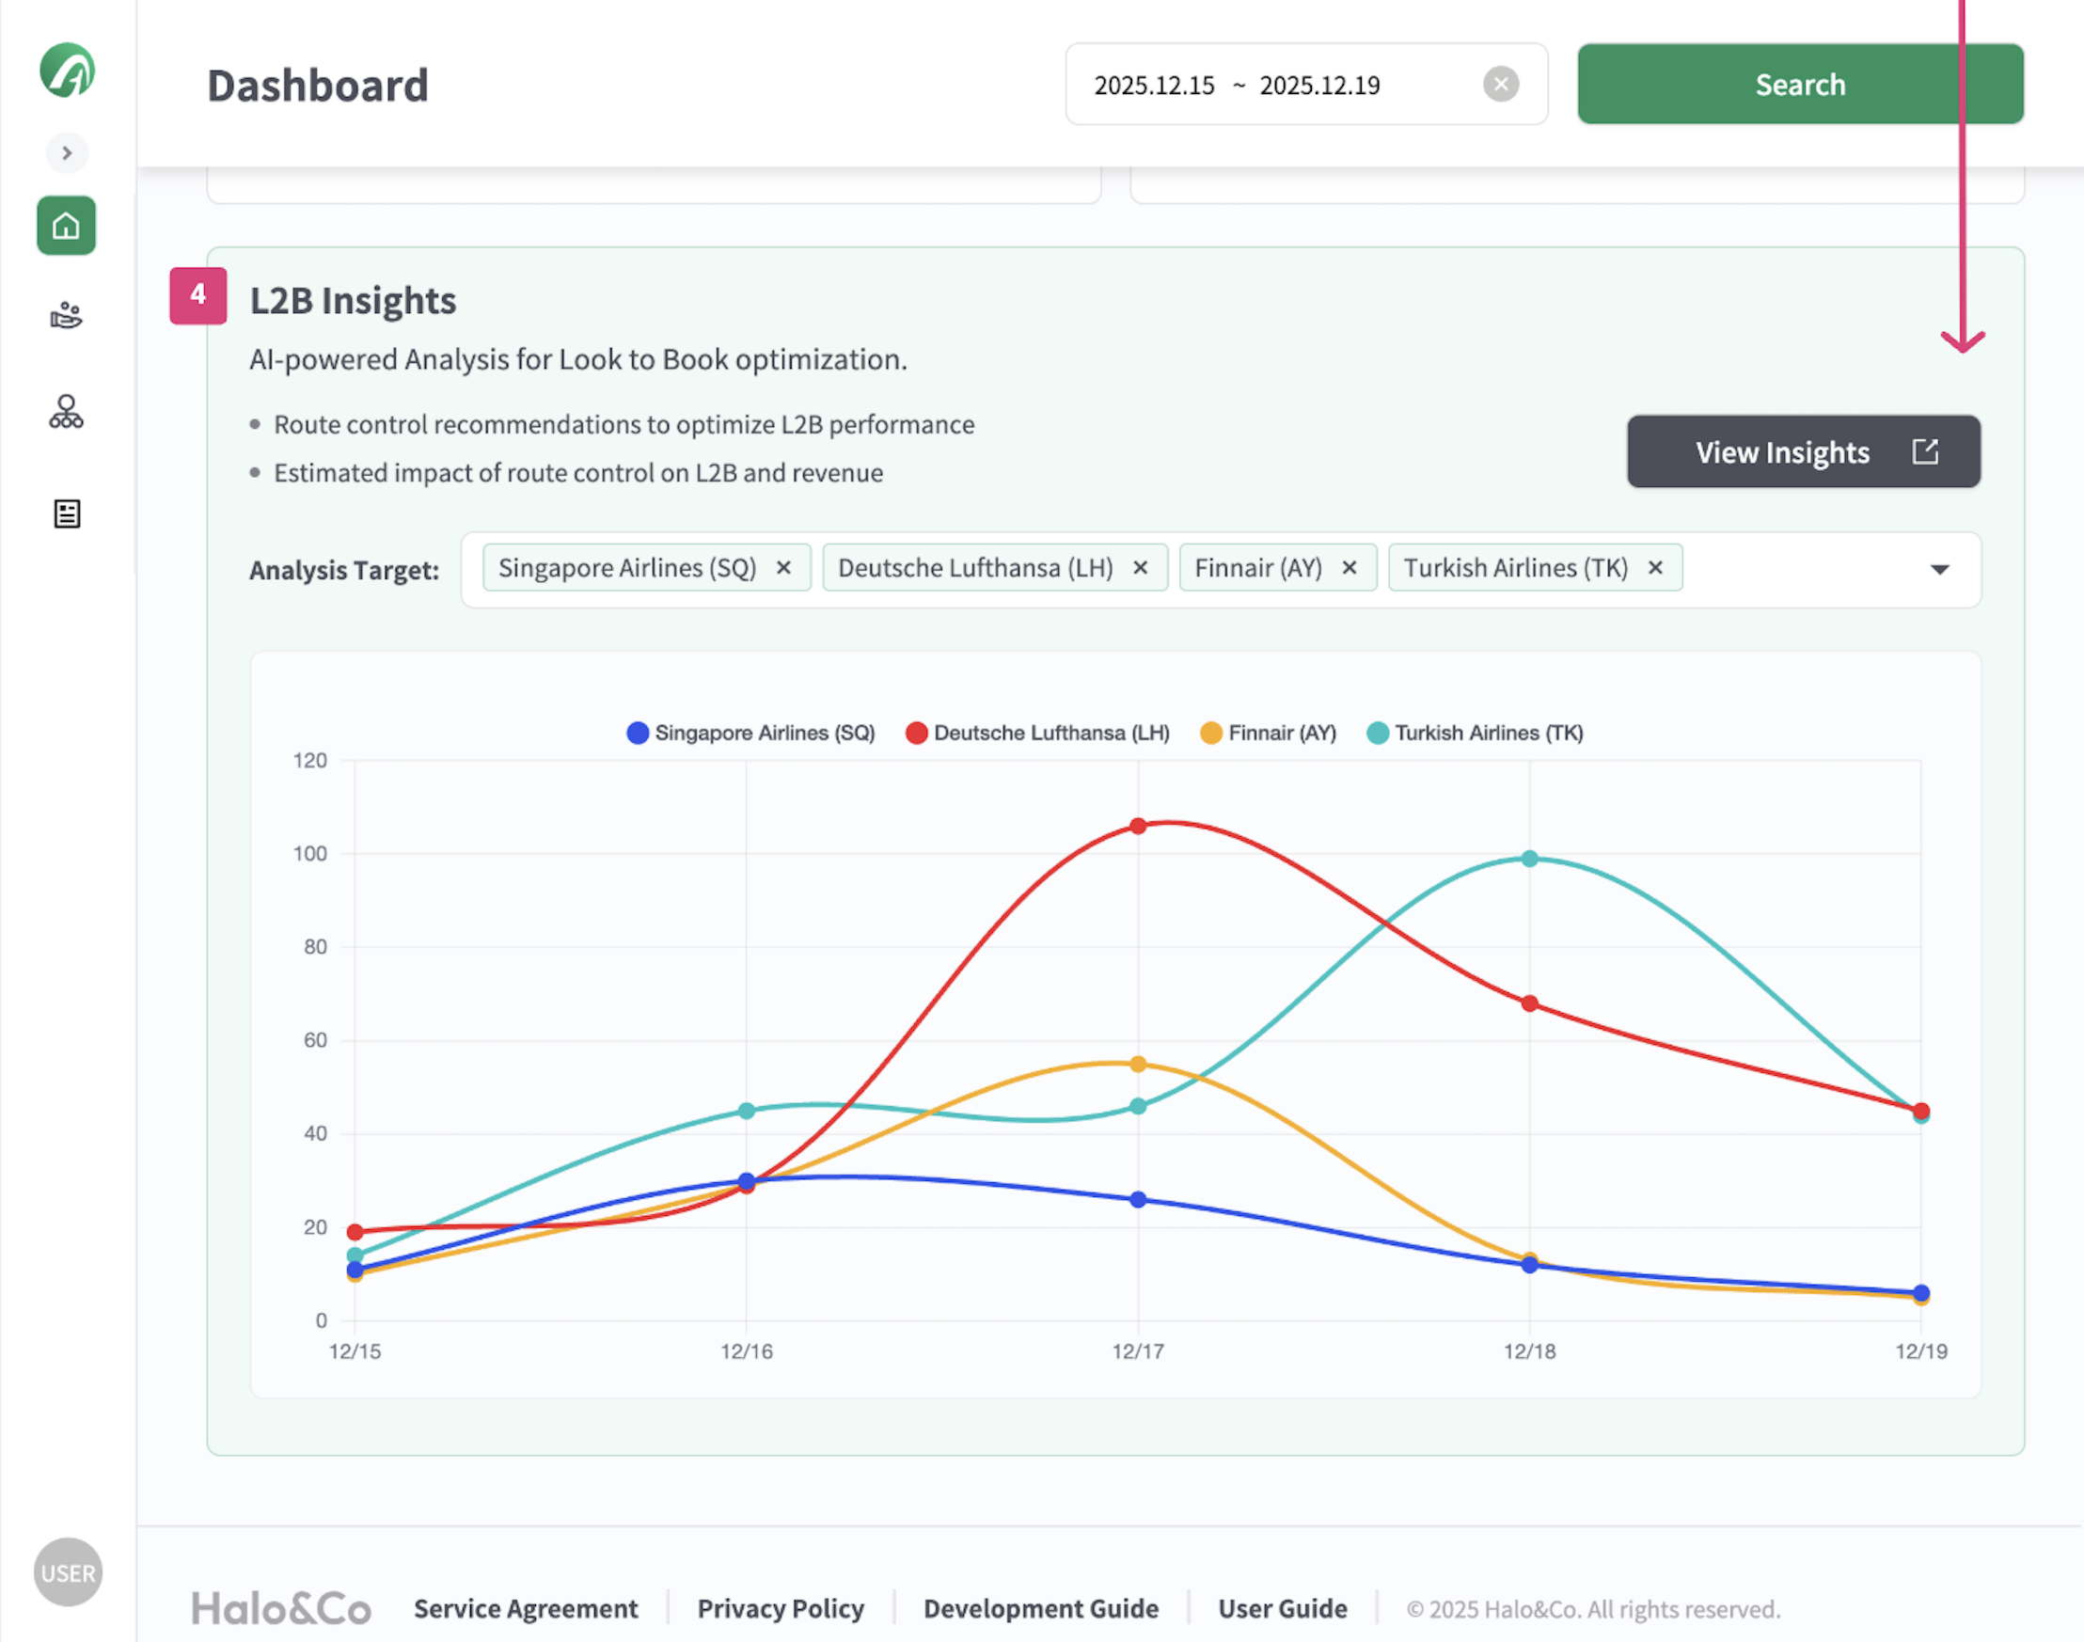
Task: Remove Finnair (AY) tag with its X
Action: coord(1350,567)
